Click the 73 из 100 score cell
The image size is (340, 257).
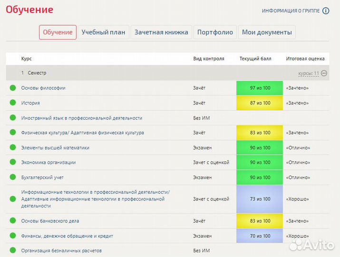point(260,199)
